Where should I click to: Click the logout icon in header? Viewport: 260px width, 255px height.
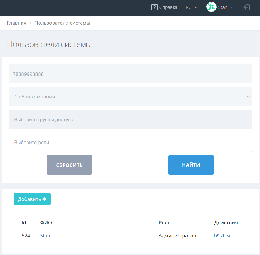[x=246, y=7]
